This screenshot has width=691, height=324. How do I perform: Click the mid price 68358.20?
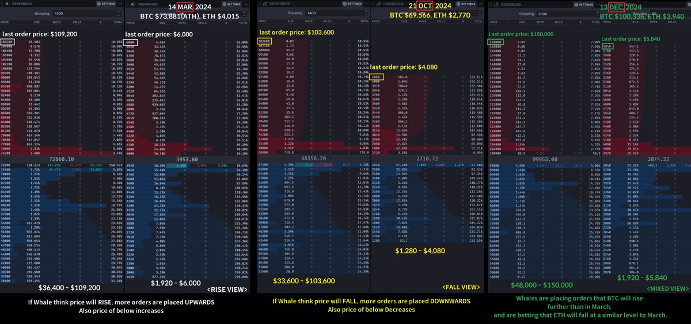pos(314,157)
